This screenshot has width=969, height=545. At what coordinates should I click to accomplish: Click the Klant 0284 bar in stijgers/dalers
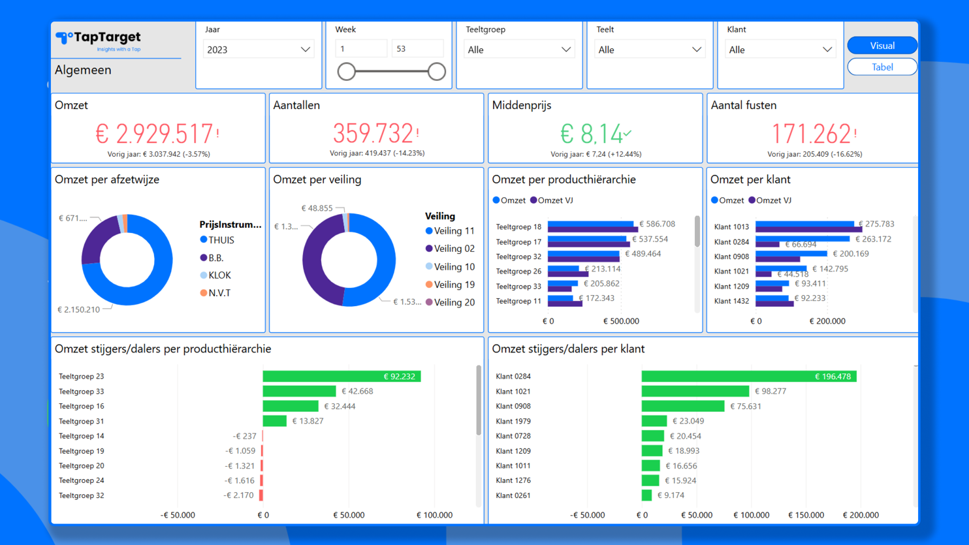(x=749, y=377)
